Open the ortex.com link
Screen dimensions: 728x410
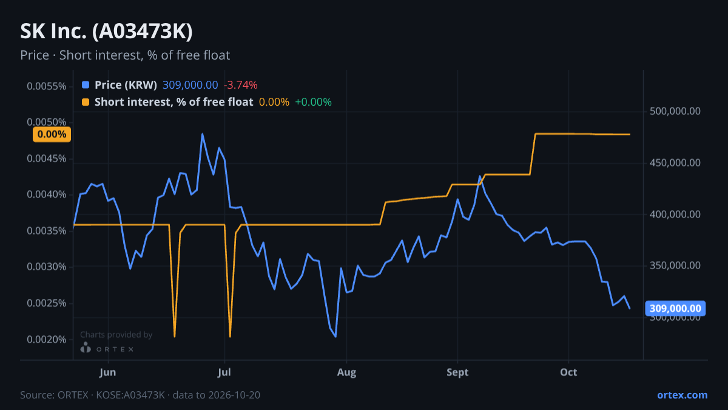(682, 395)
